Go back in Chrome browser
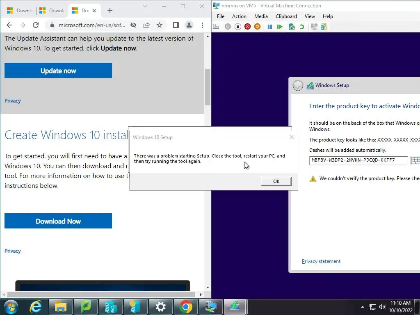This screenshot has width=420, height=315. pyautogui.click(x=9, y=25)
